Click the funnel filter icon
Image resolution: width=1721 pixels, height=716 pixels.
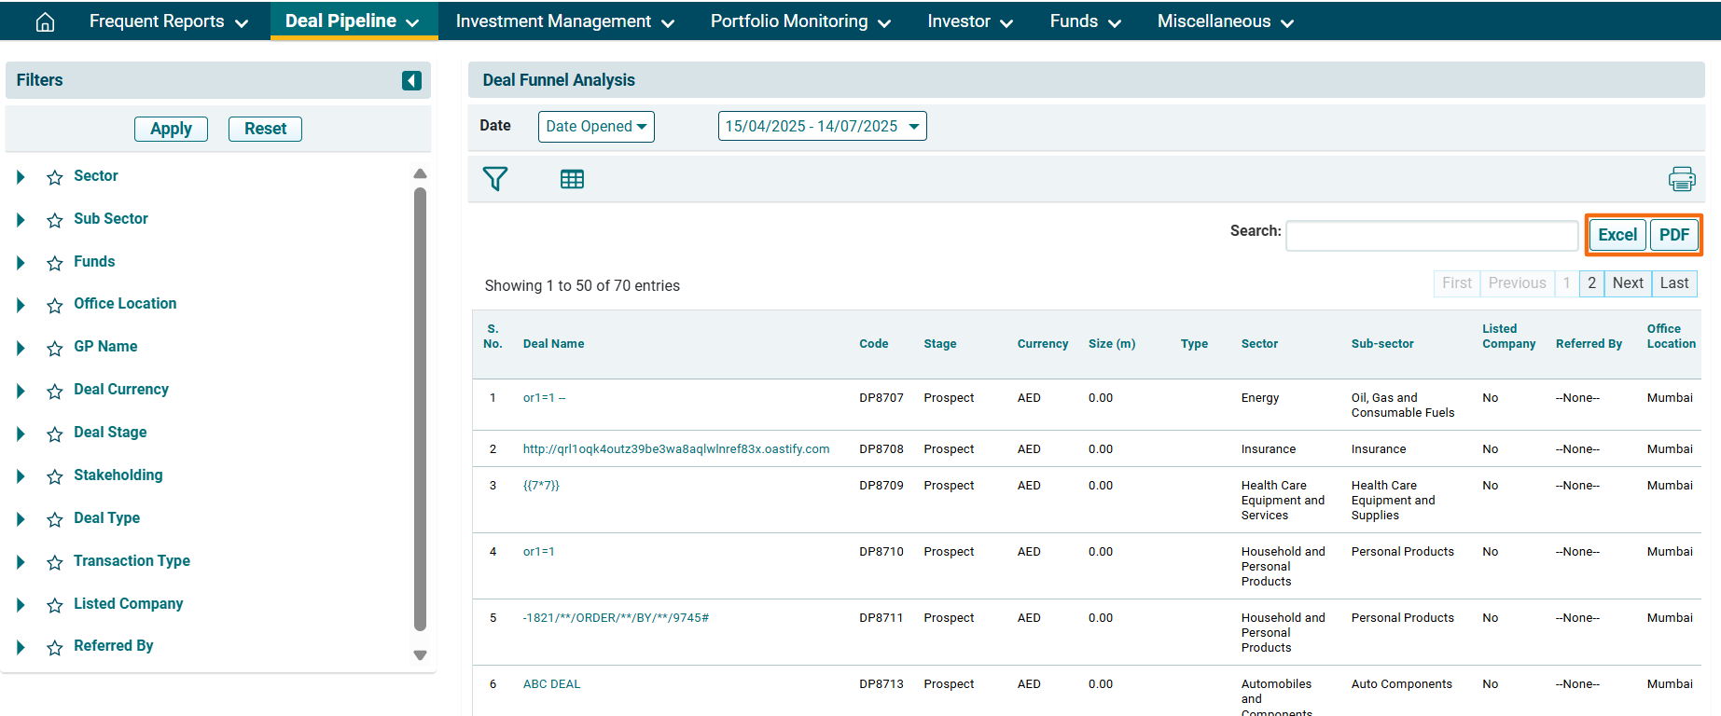pyautogui.click(x=495, y=179)
